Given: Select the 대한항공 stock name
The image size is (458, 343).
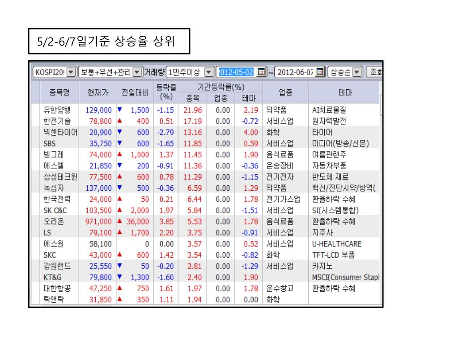Looking at the screenshot, I should (x=57, y=289).
